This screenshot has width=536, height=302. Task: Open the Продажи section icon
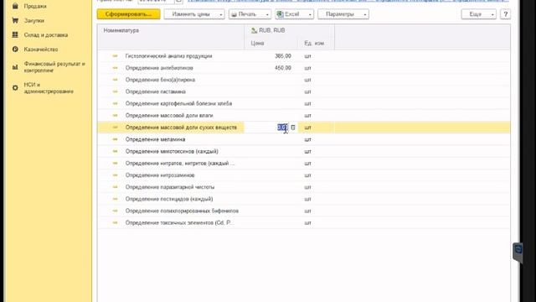[15, 6]
